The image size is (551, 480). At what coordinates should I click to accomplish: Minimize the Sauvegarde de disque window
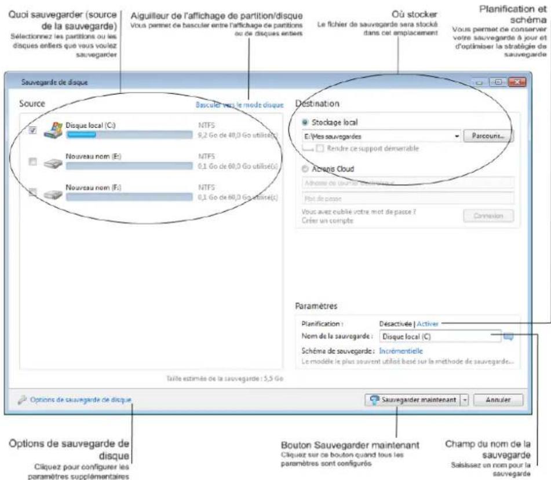tap(479, 83)
